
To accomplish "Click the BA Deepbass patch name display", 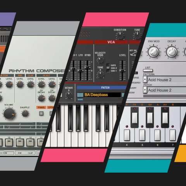I will pos(102,95).
